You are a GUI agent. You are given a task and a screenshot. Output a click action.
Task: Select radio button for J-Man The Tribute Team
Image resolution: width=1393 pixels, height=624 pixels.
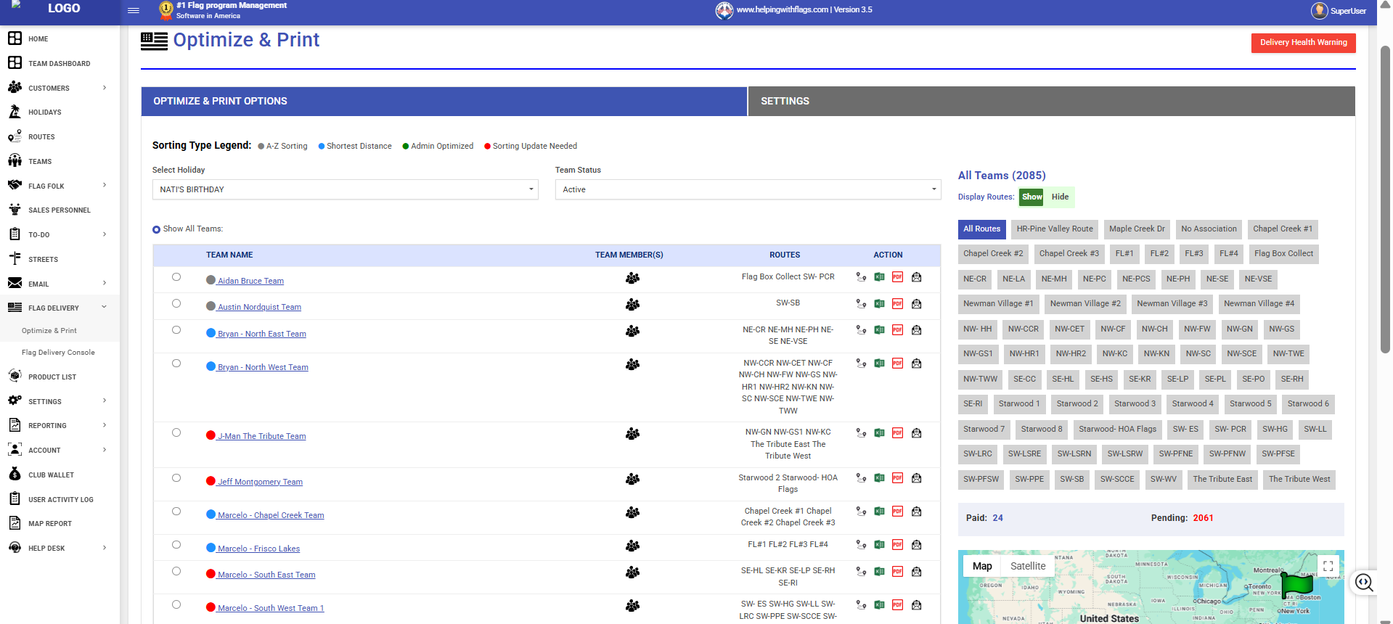176,432
